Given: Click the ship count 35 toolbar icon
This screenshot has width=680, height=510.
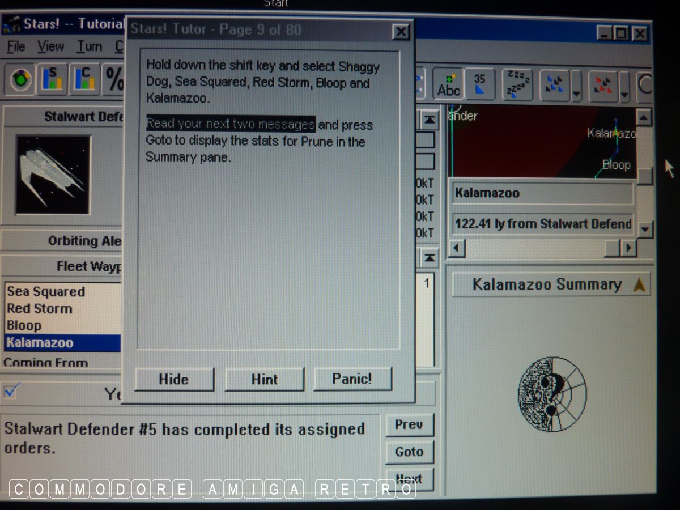Looking at the screenshot, I should 479,84.
